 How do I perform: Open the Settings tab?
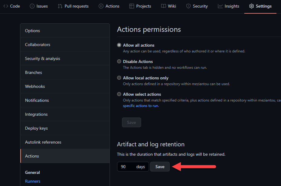click(x=260, y=6)
